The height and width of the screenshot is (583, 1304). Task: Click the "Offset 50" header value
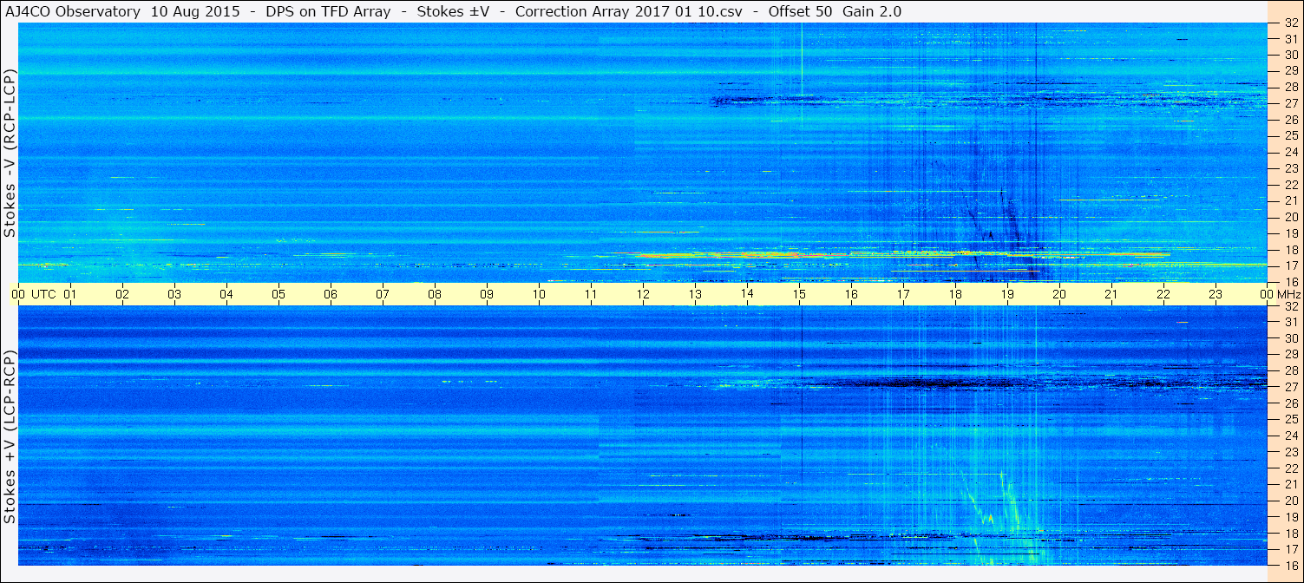coord(801,11)
